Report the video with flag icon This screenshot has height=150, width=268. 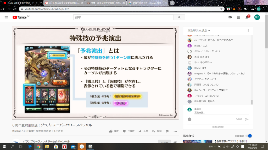coord(167,131)
